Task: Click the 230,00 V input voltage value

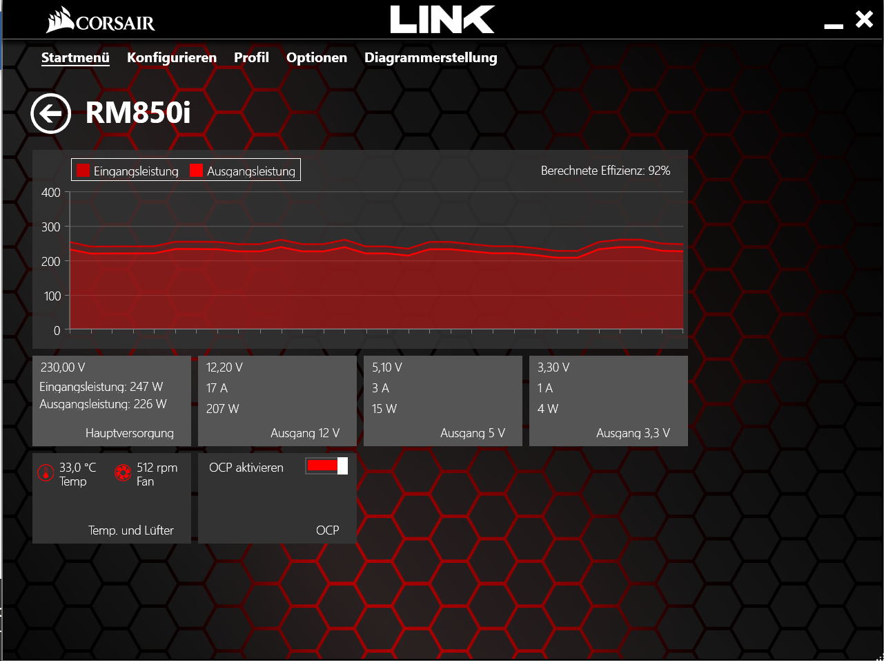Action: [x=63, y=367]
